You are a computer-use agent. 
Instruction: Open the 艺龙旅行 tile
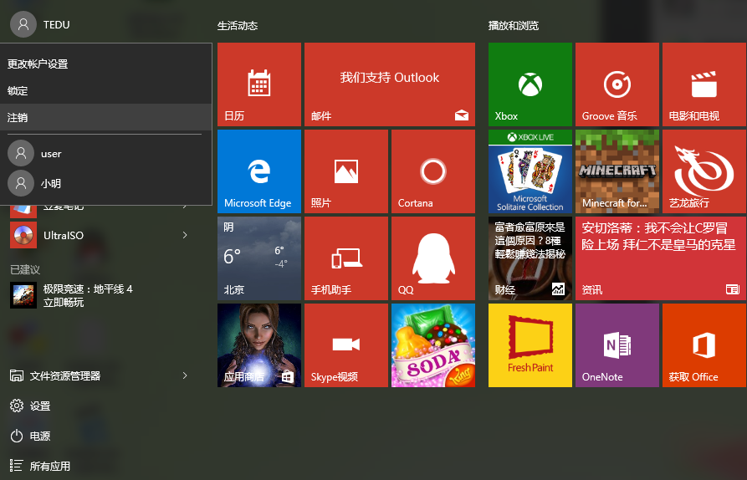[704, 171]
